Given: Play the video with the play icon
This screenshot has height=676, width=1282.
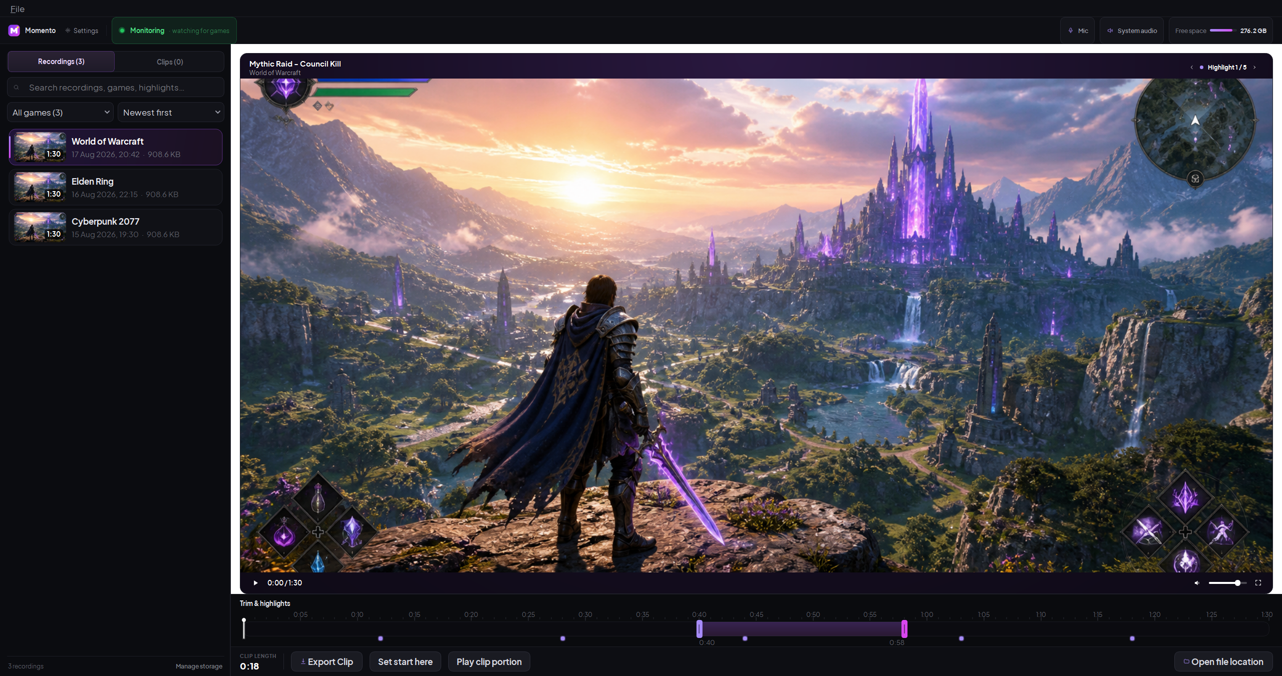Looking at the screenshot, I should click(255, 583).
